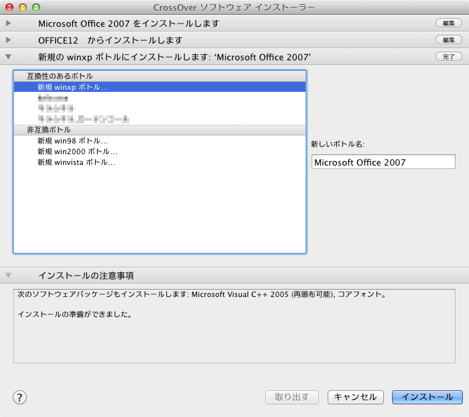Select '新規 winxp ボトル...' in the list
This screenshot has height=417, width=469.
coord(159,86)
